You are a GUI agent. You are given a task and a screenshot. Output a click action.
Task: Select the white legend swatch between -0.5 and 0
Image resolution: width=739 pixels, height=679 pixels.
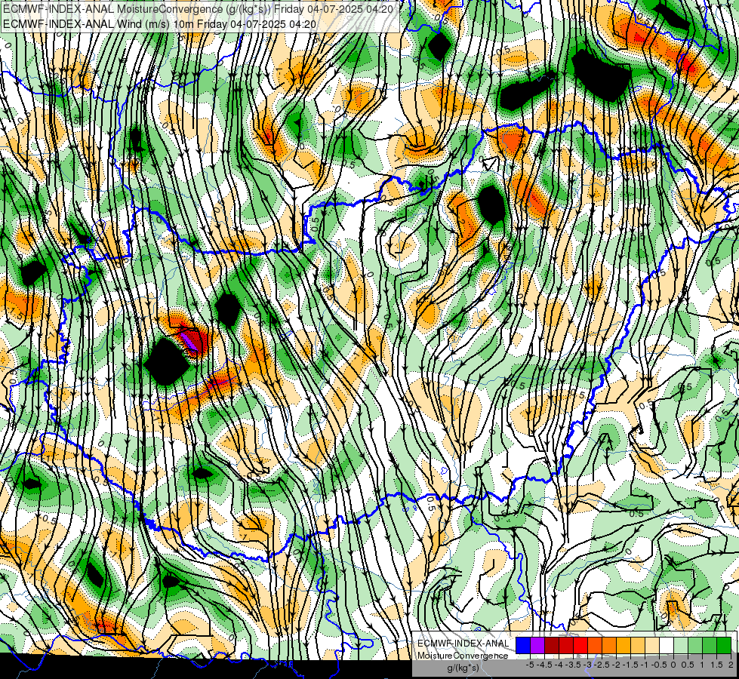coord(667,646)
